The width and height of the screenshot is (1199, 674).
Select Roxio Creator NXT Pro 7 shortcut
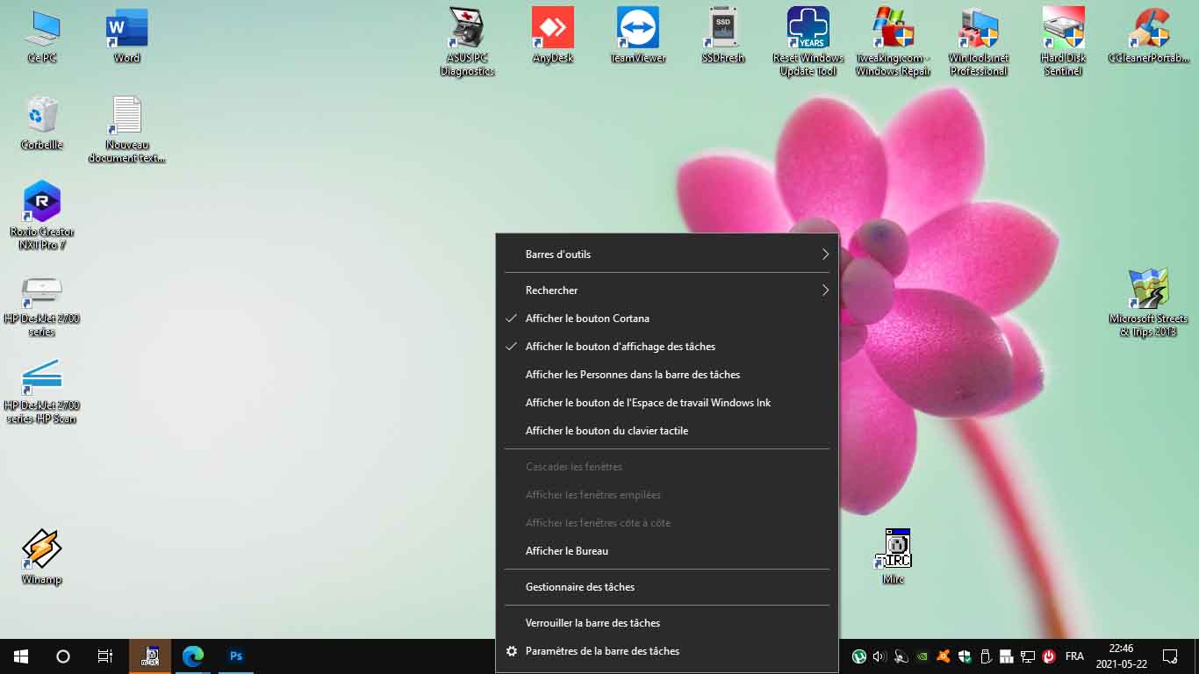(42, 216)
